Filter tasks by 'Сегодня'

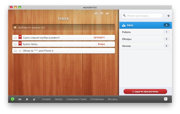[x=46, y=99]
